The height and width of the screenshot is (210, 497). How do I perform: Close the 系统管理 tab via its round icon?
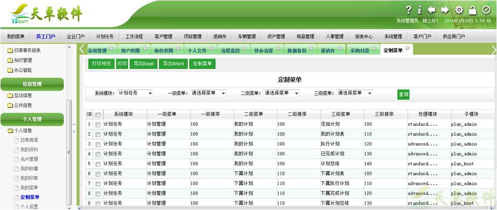pos(111,48)
